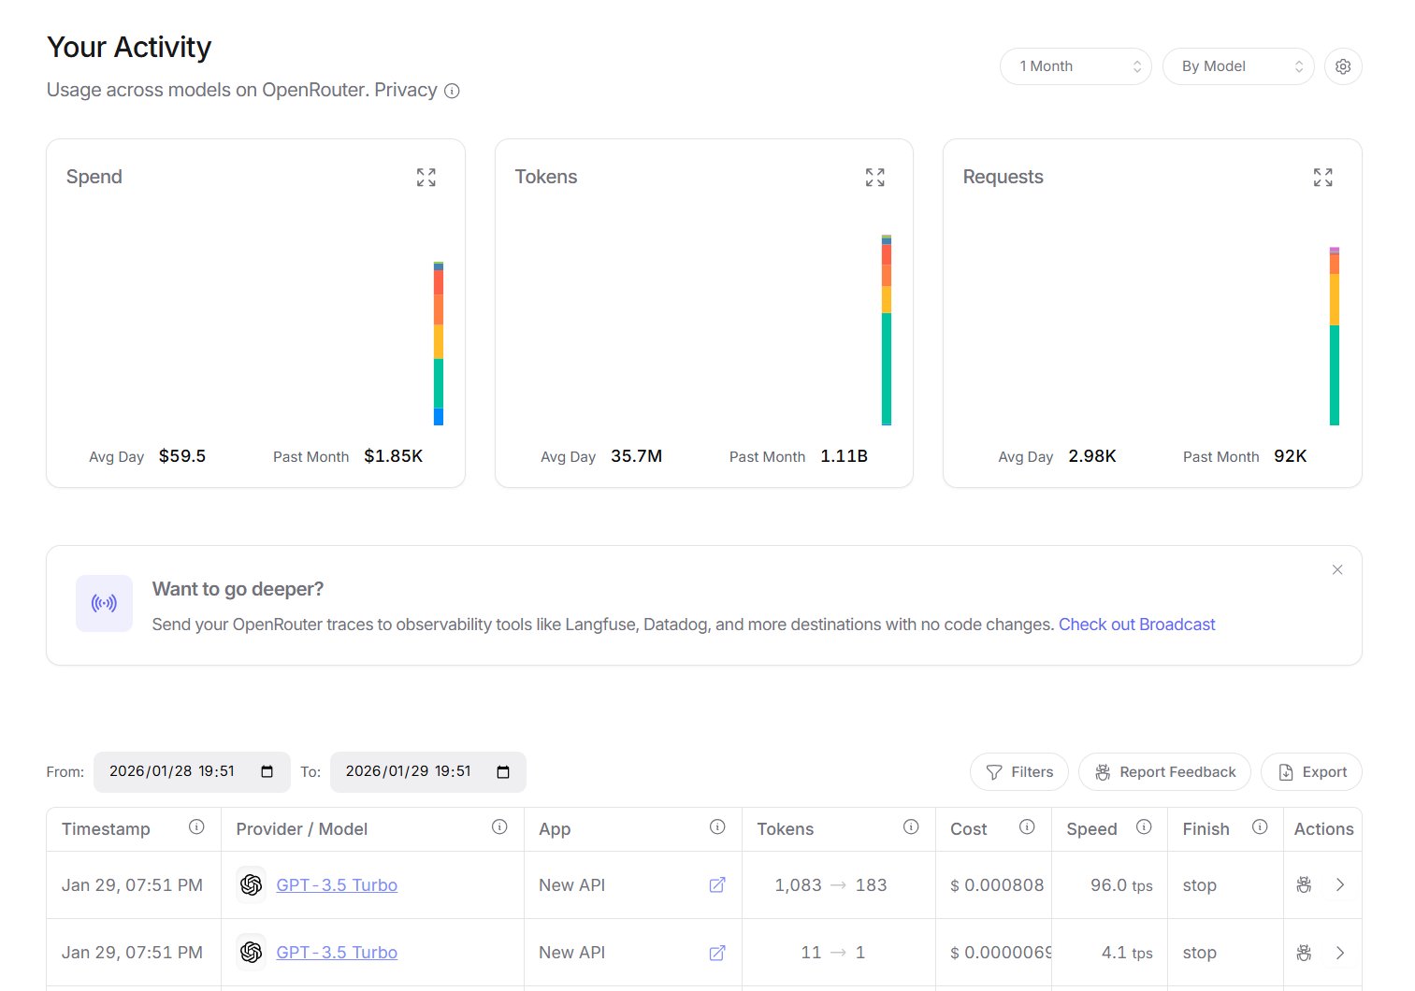Image resolution: width=1415 pixels, height=991 pixels.
Task: Click the green segment in Tokens bar
Action: coord(887,369)
